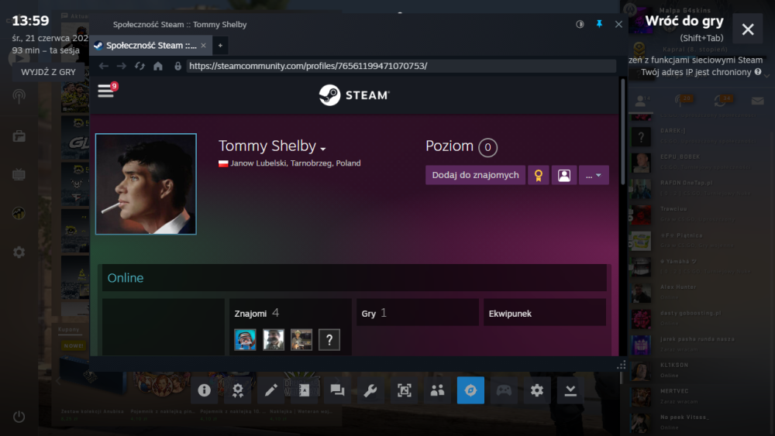The image size is (775, 436).
Task: Open a new browser tab with plus
Action: [x=220, y=46]
